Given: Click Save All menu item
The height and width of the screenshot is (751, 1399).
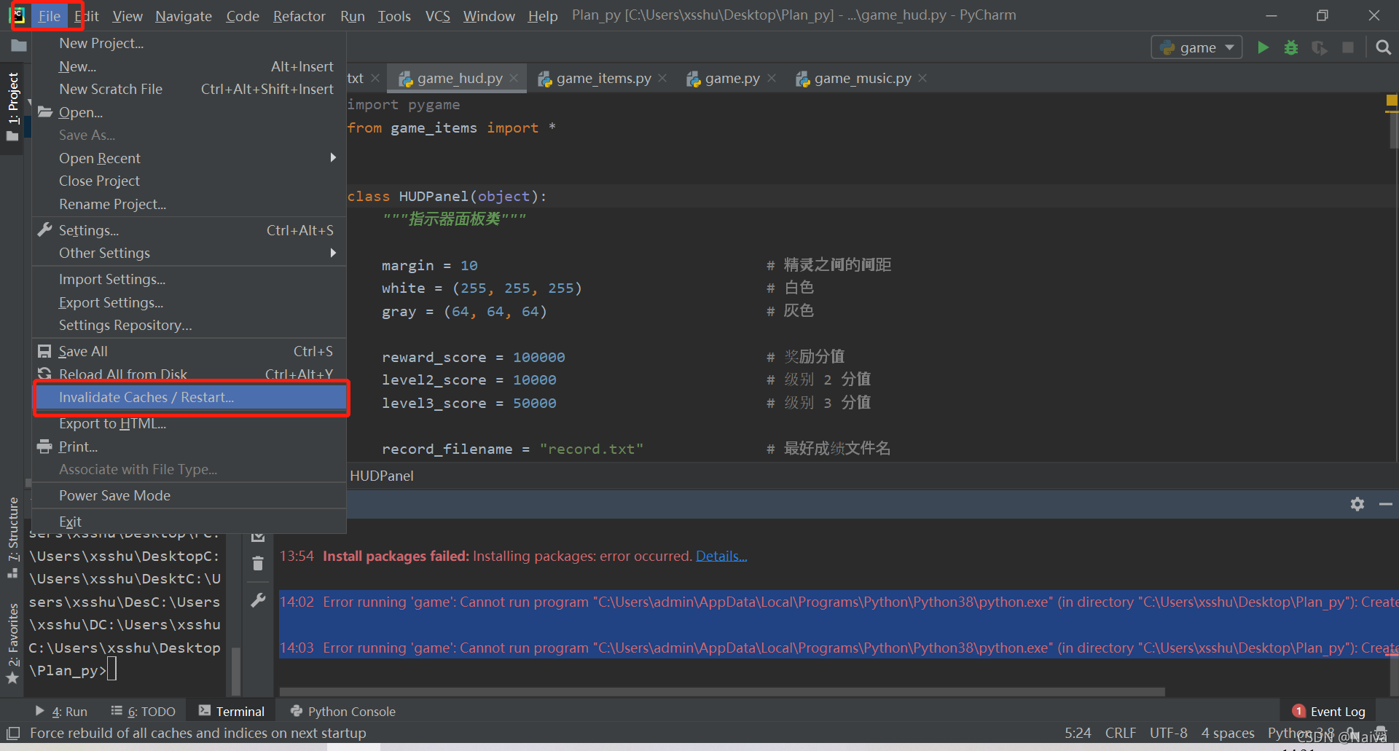Looking at the screenshot, I should 189,351.
